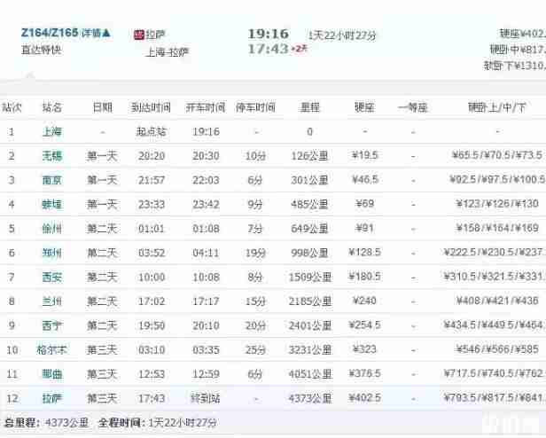Viewport: 546px width, 438px height.
Task: Click the 到站时间 column header
Action: (x=151, y=107)
